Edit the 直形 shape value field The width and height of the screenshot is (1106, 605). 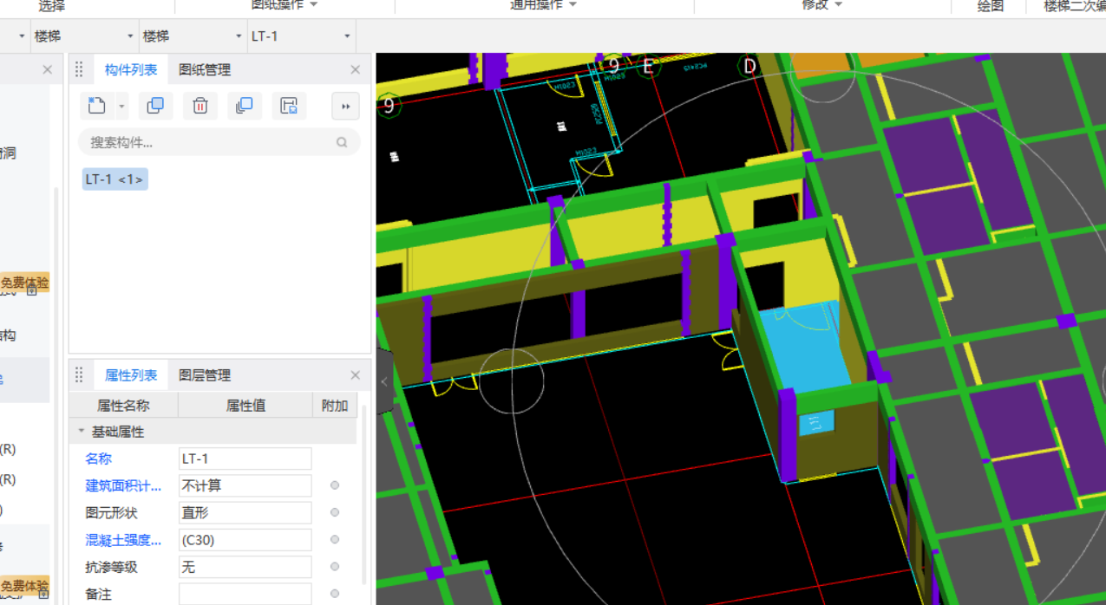245,512
